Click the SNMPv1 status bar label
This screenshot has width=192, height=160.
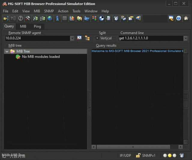click(x=148, y=156)
